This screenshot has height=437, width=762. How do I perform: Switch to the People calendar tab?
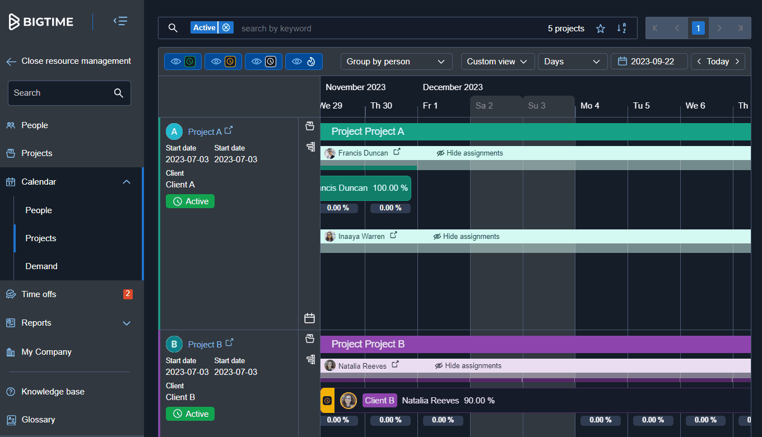38,210
